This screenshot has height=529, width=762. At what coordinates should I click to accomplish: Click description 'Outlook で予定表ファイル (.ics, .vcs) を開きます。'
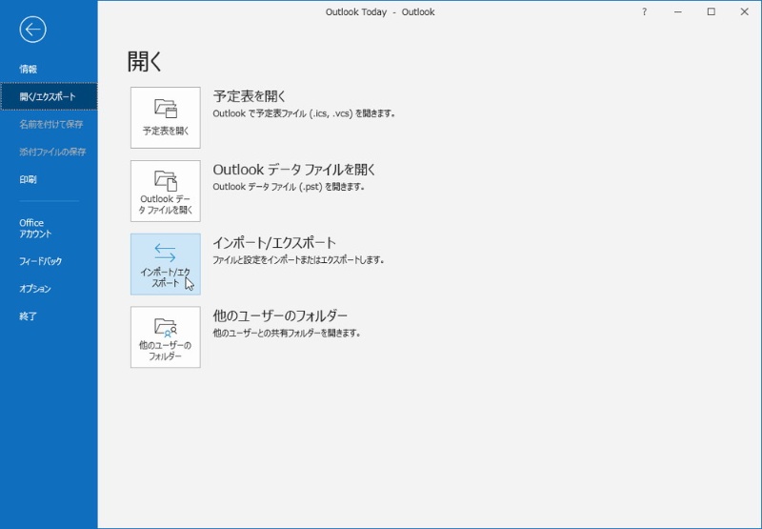[305, 113]
